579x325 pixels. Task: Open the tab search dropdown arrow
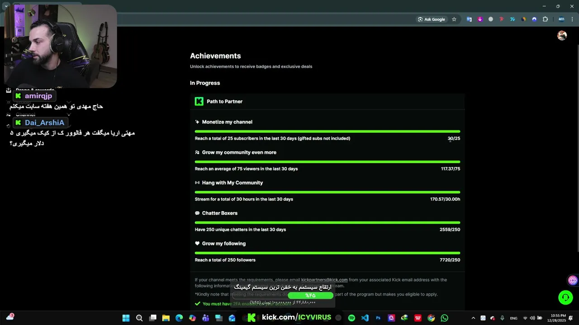click(x=6, y=6)
